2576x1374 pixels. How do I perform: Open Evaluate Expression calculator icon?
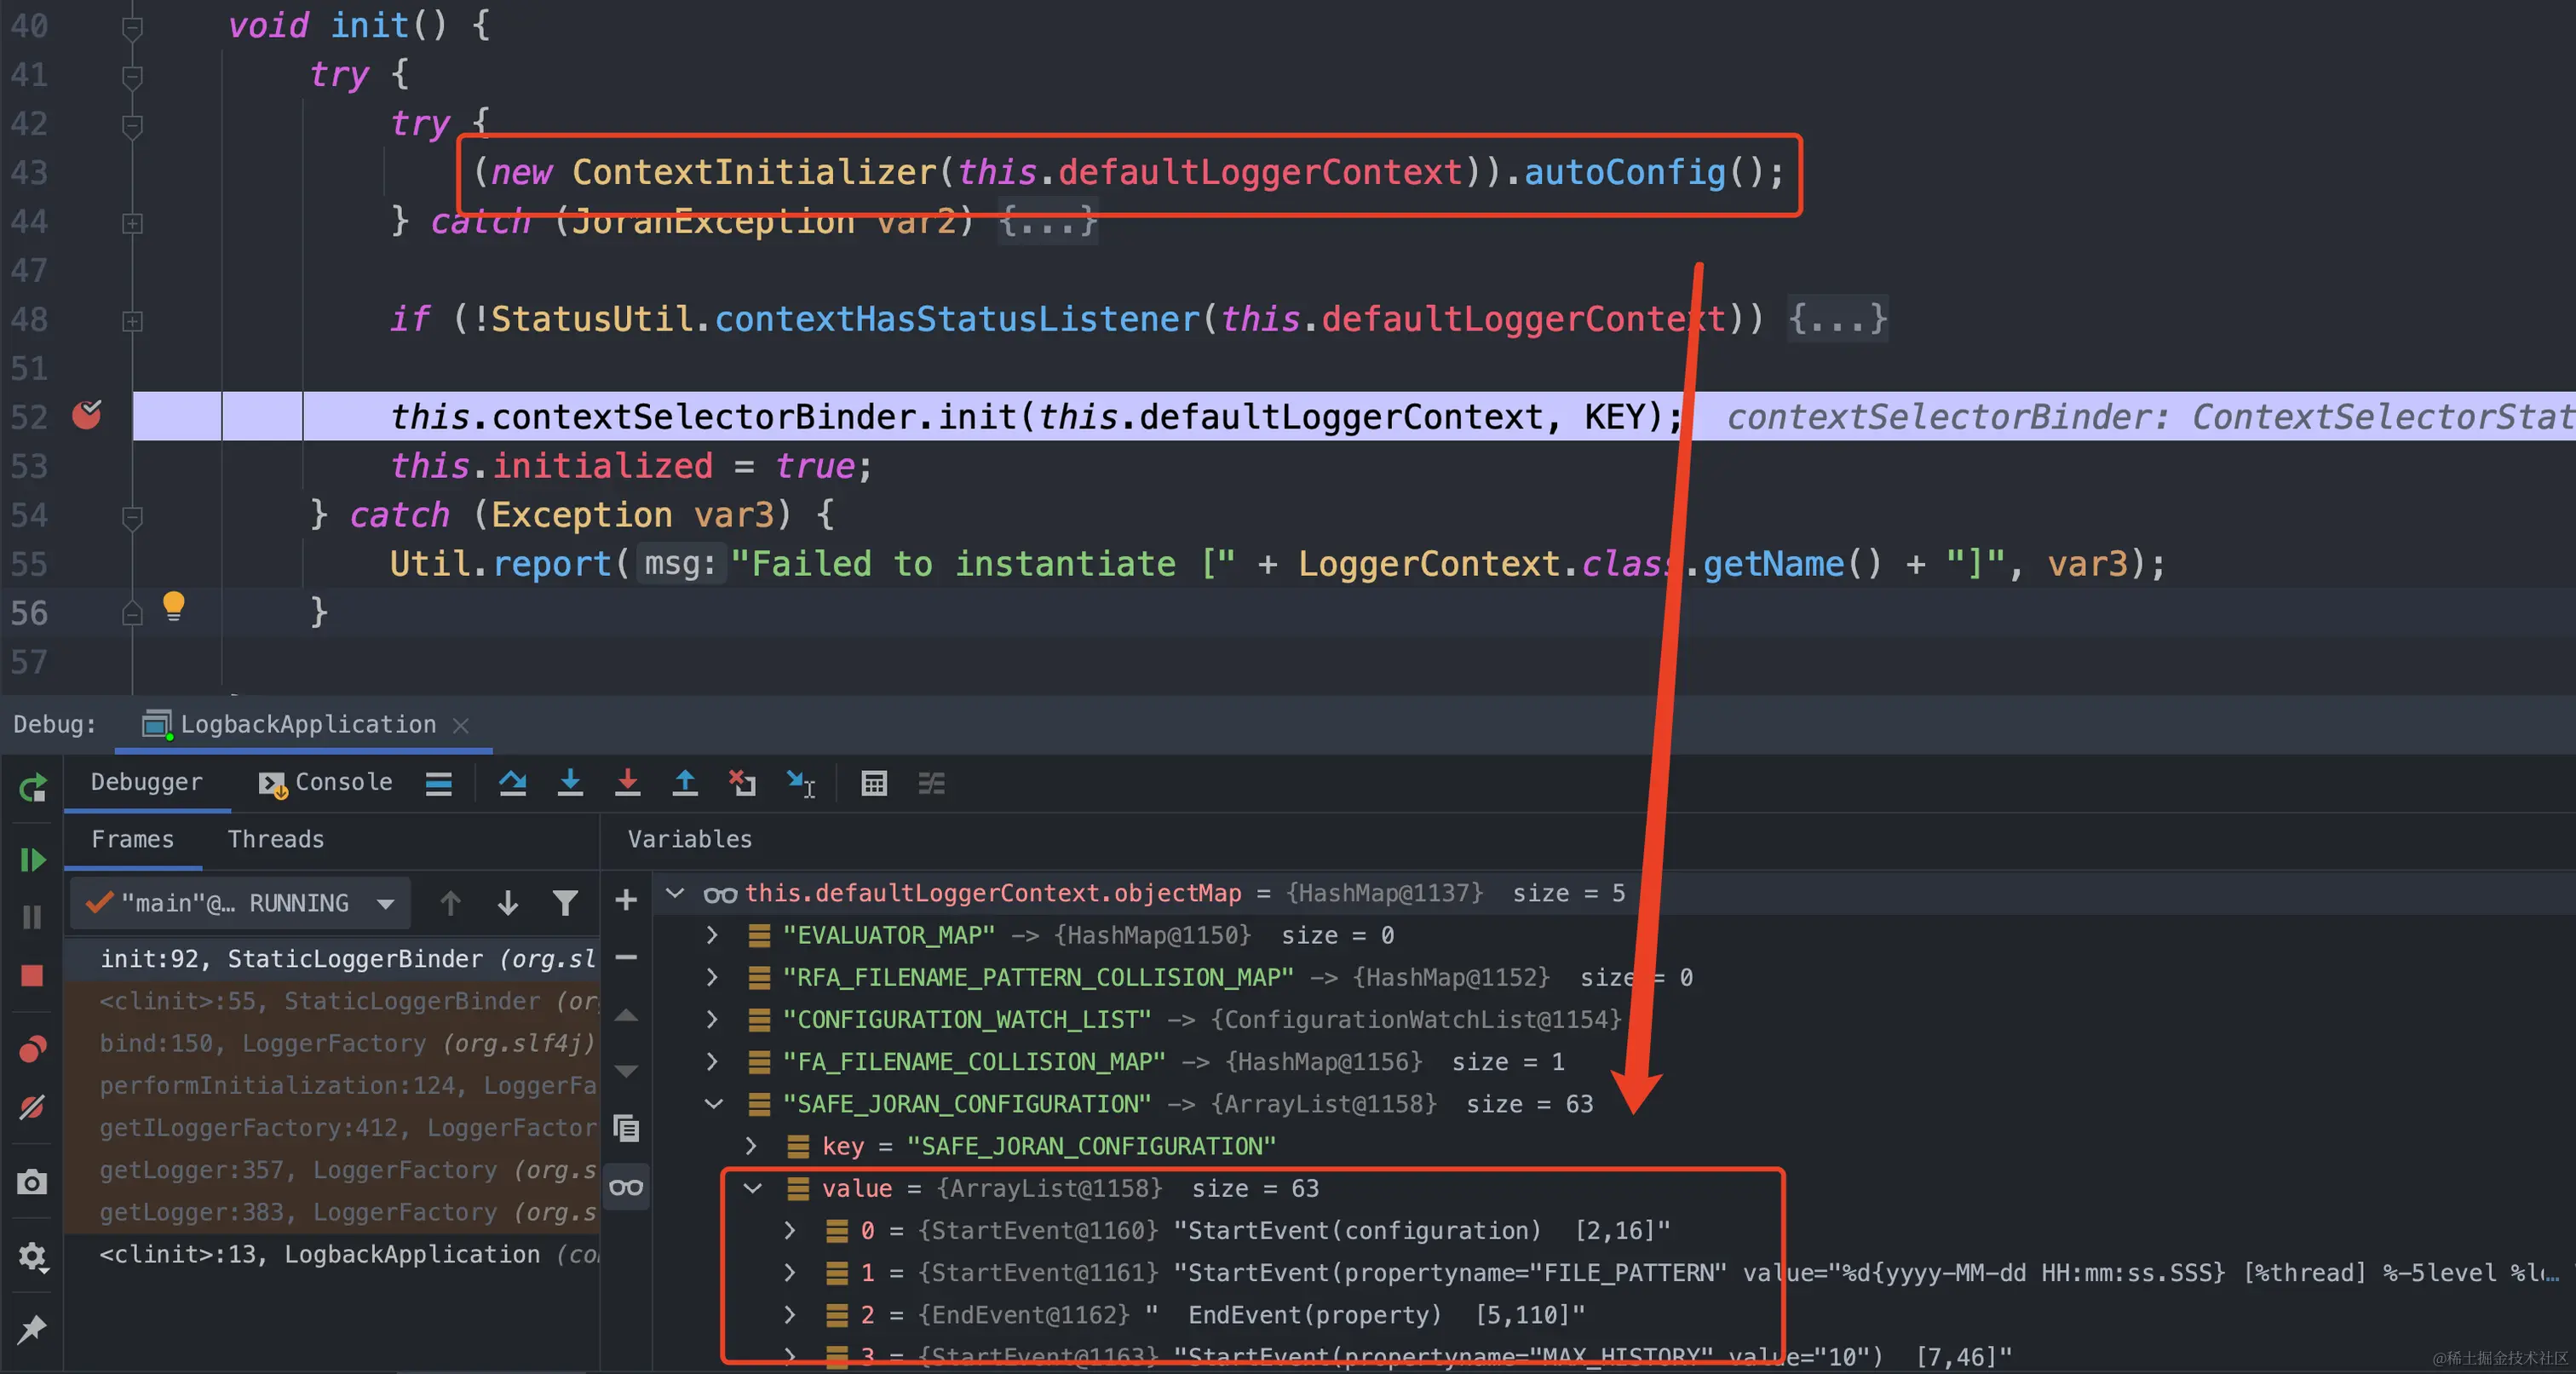[x=874, y=783]
